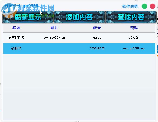Click the www.pc0359.cn password cell in QQ row
158x122 pixels.
pyautogui.click(x=134, y=49)
